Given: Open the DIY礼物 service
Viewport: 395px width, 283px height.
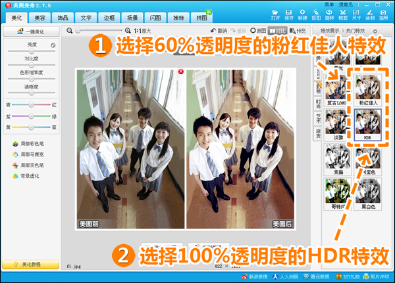Looking at the screenshot, I should (348, 276).
